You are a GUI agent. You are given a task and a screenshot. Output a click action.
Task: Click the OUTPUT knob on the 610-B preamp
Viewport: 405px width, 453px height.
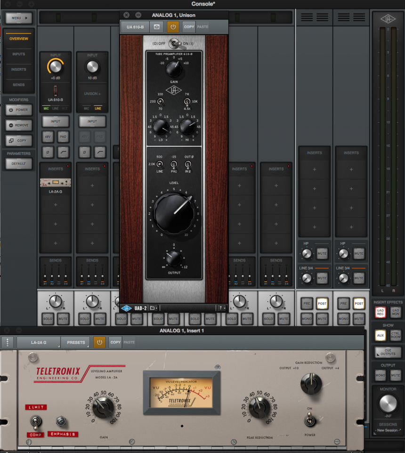click(x=173, y=258)
